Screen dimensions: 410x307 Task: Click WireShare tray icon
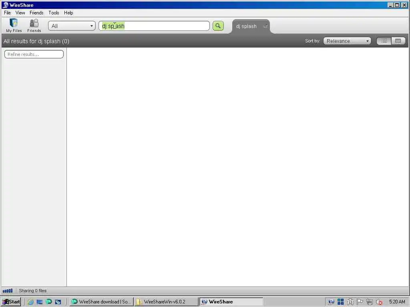pos(331,302)
